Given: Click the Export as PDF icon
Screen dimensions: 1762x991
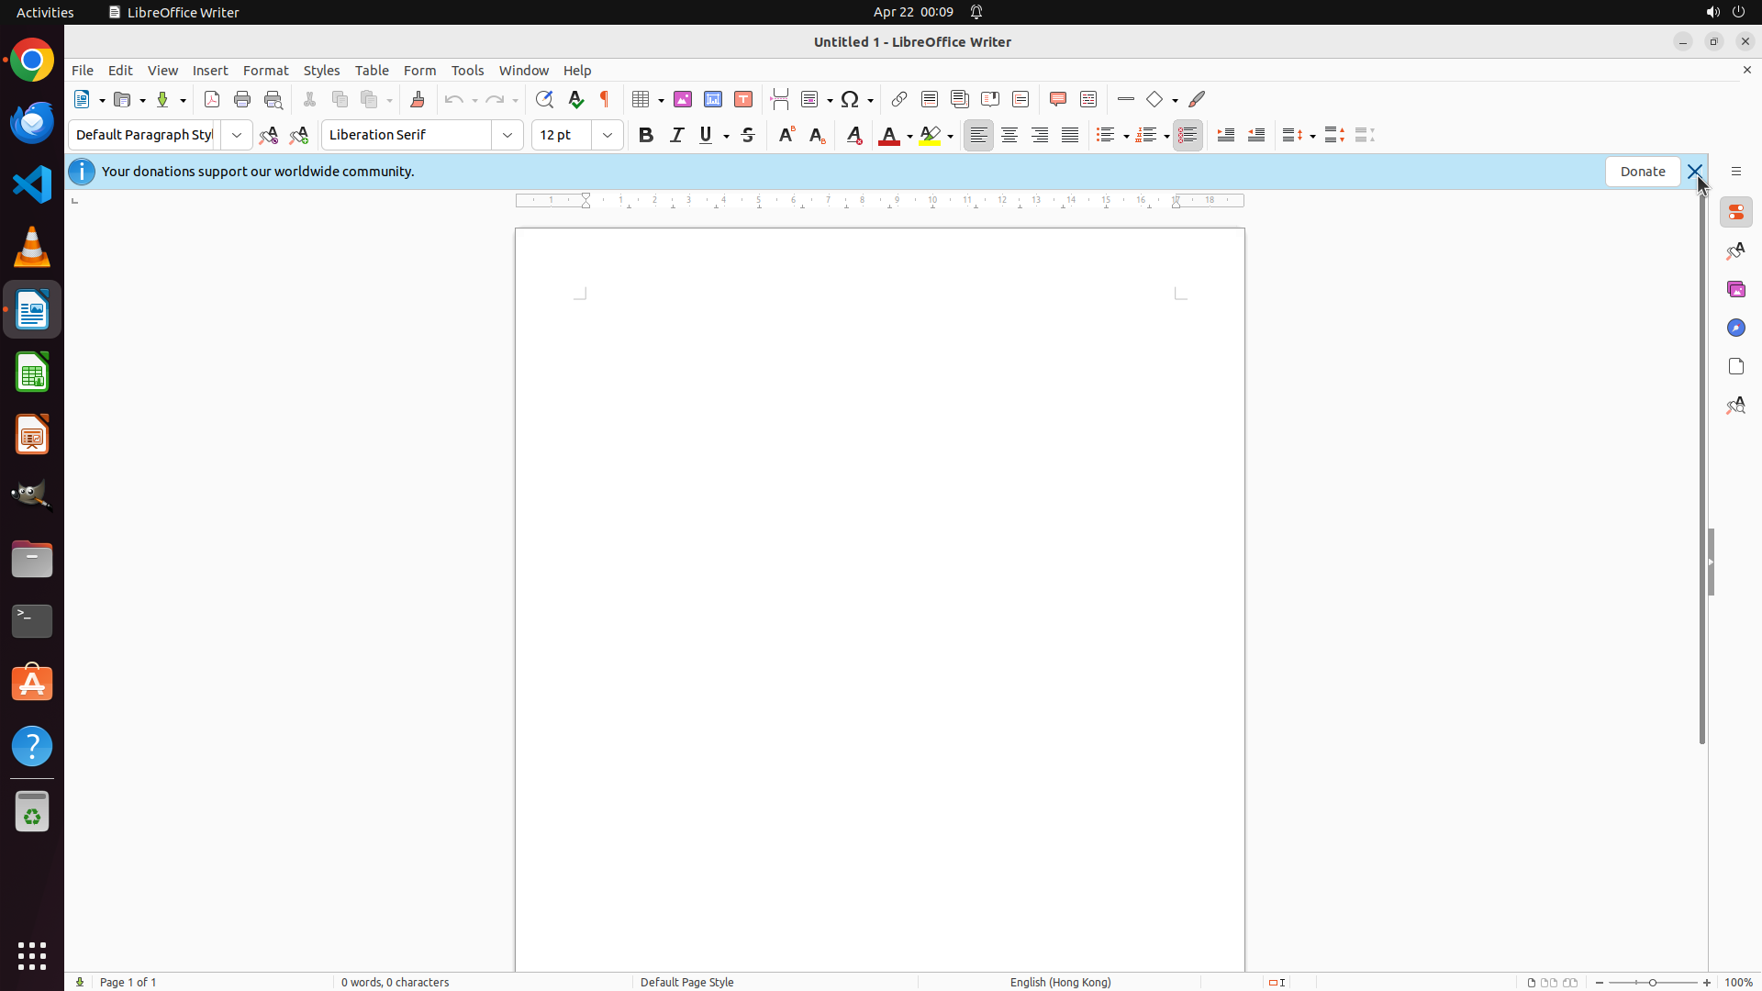Looking at the screenshot, I should (x=212, y=99).
